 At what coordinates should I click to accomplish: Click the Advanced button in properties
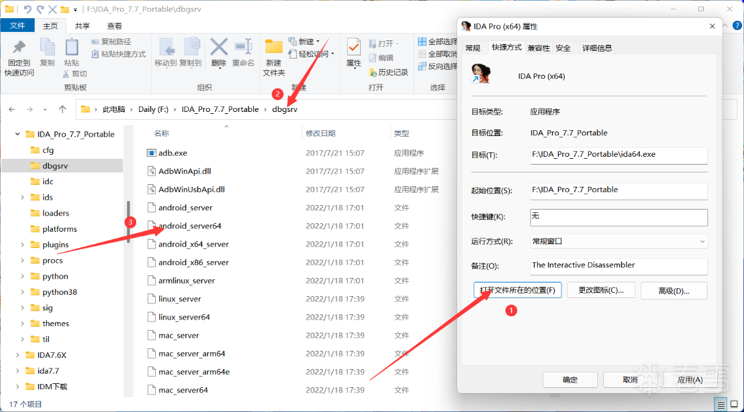(x=674, y=291)
